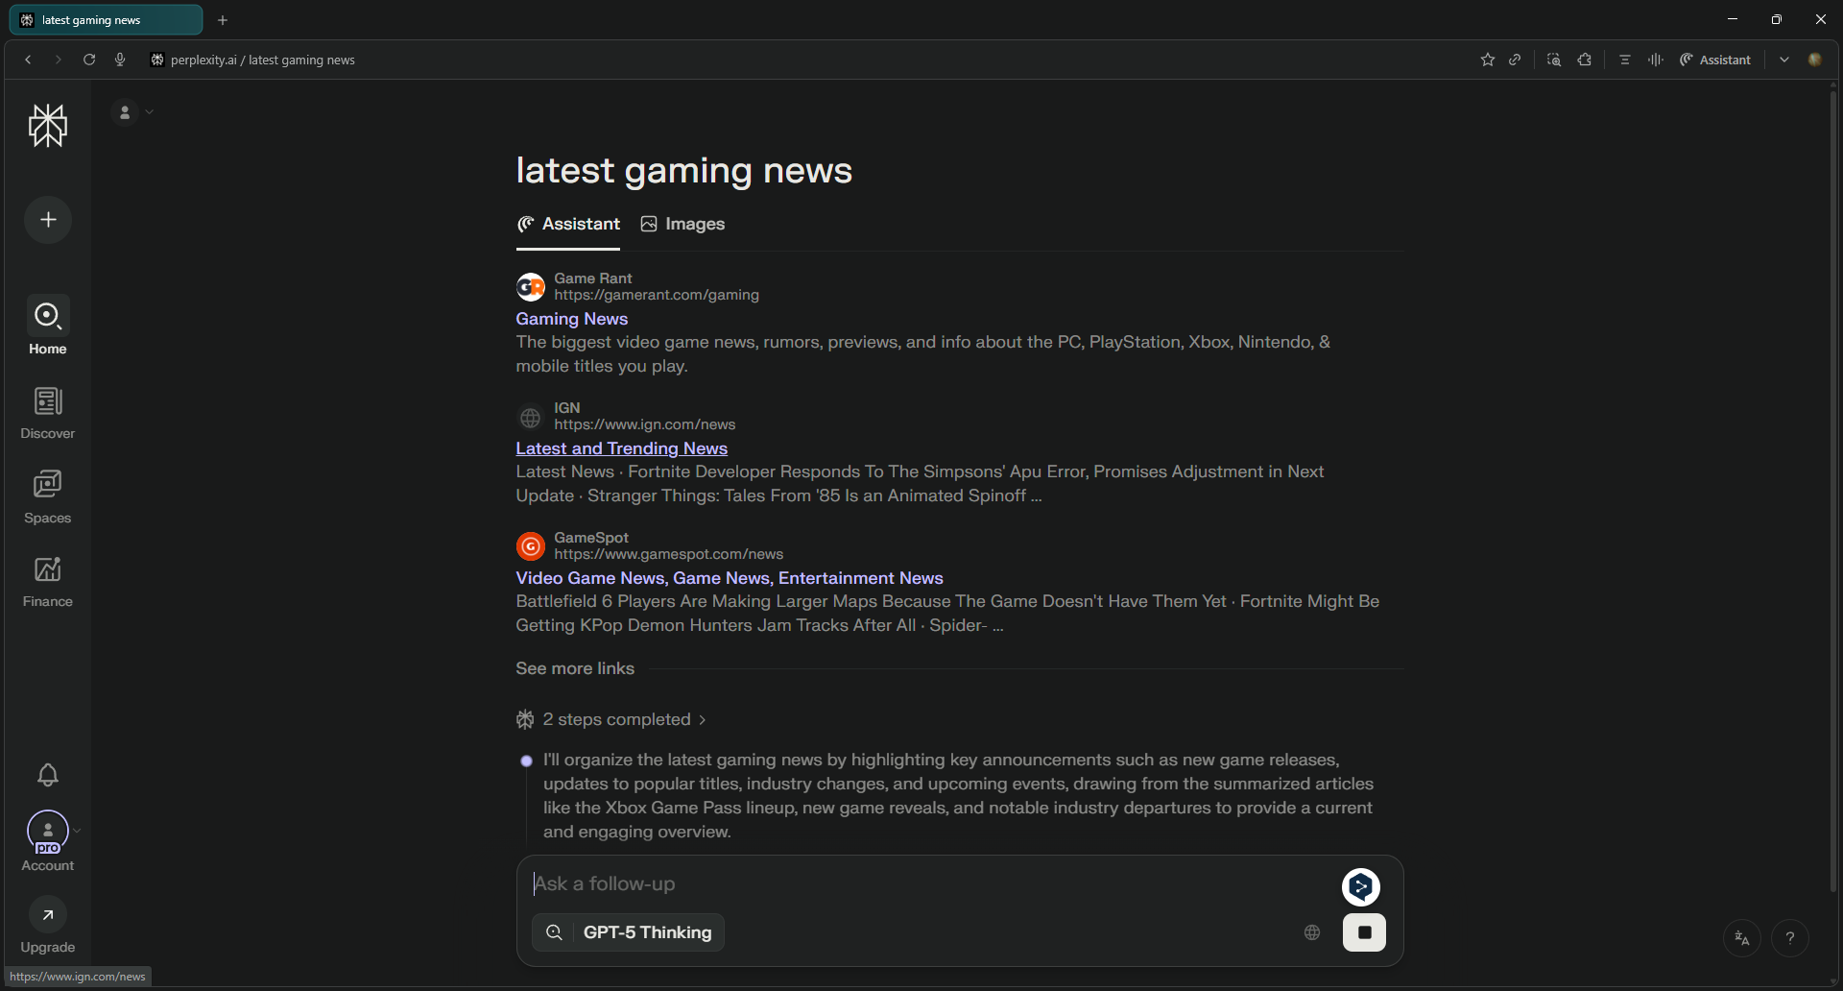
Task: Open Video Game News GameSpot link
Action: (x=730, y=578)
